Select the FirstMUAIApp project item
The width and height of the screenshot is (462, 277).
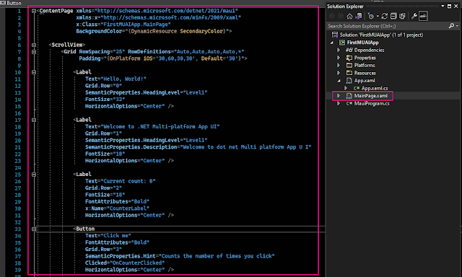(x=362, y=43)
